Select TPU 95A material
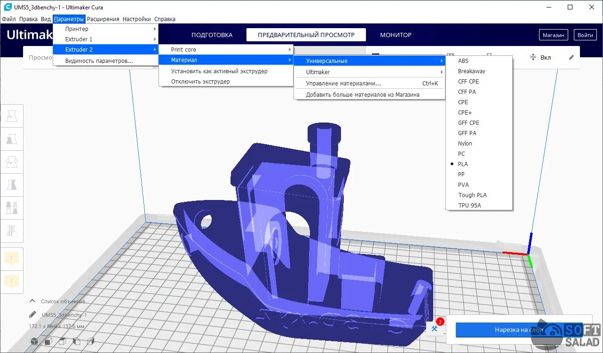 [479, 206]
